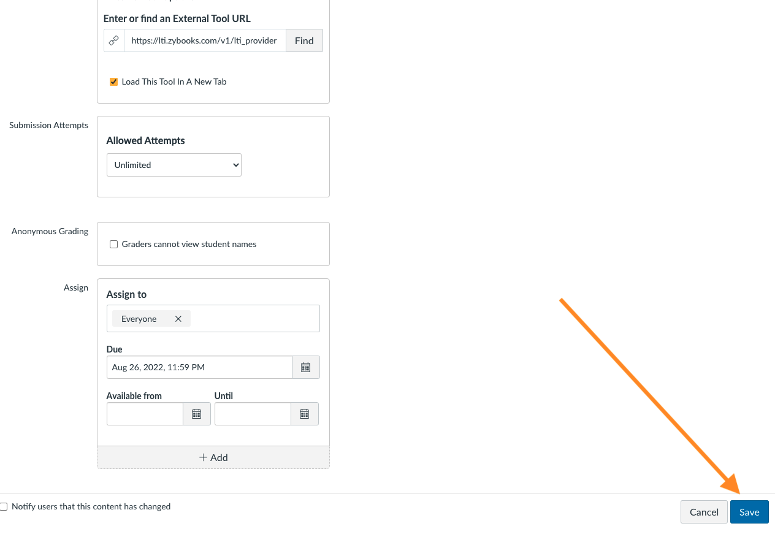Open the Available from calendar picker
Viewport: 775px width, 537px height.
click(197, 414)
